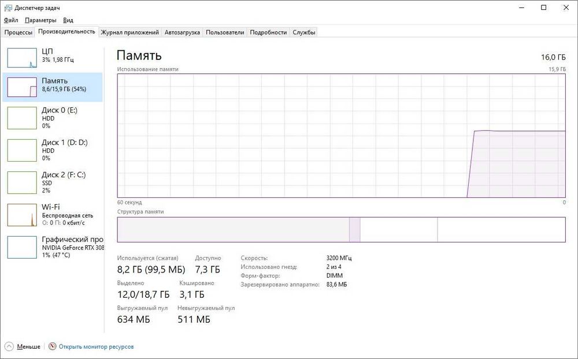Click the 2 из 4 slots value
578x359 pixels.
(x=334, y=267)
